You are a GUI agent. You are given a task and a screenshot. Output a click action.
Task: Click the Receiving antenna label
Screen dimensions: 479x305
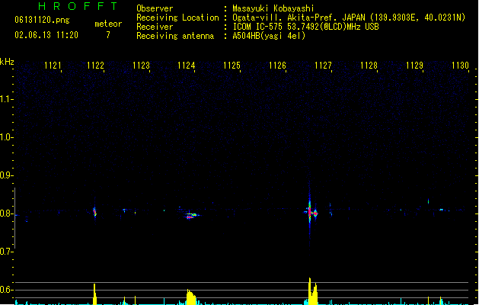tap(175, 36)
